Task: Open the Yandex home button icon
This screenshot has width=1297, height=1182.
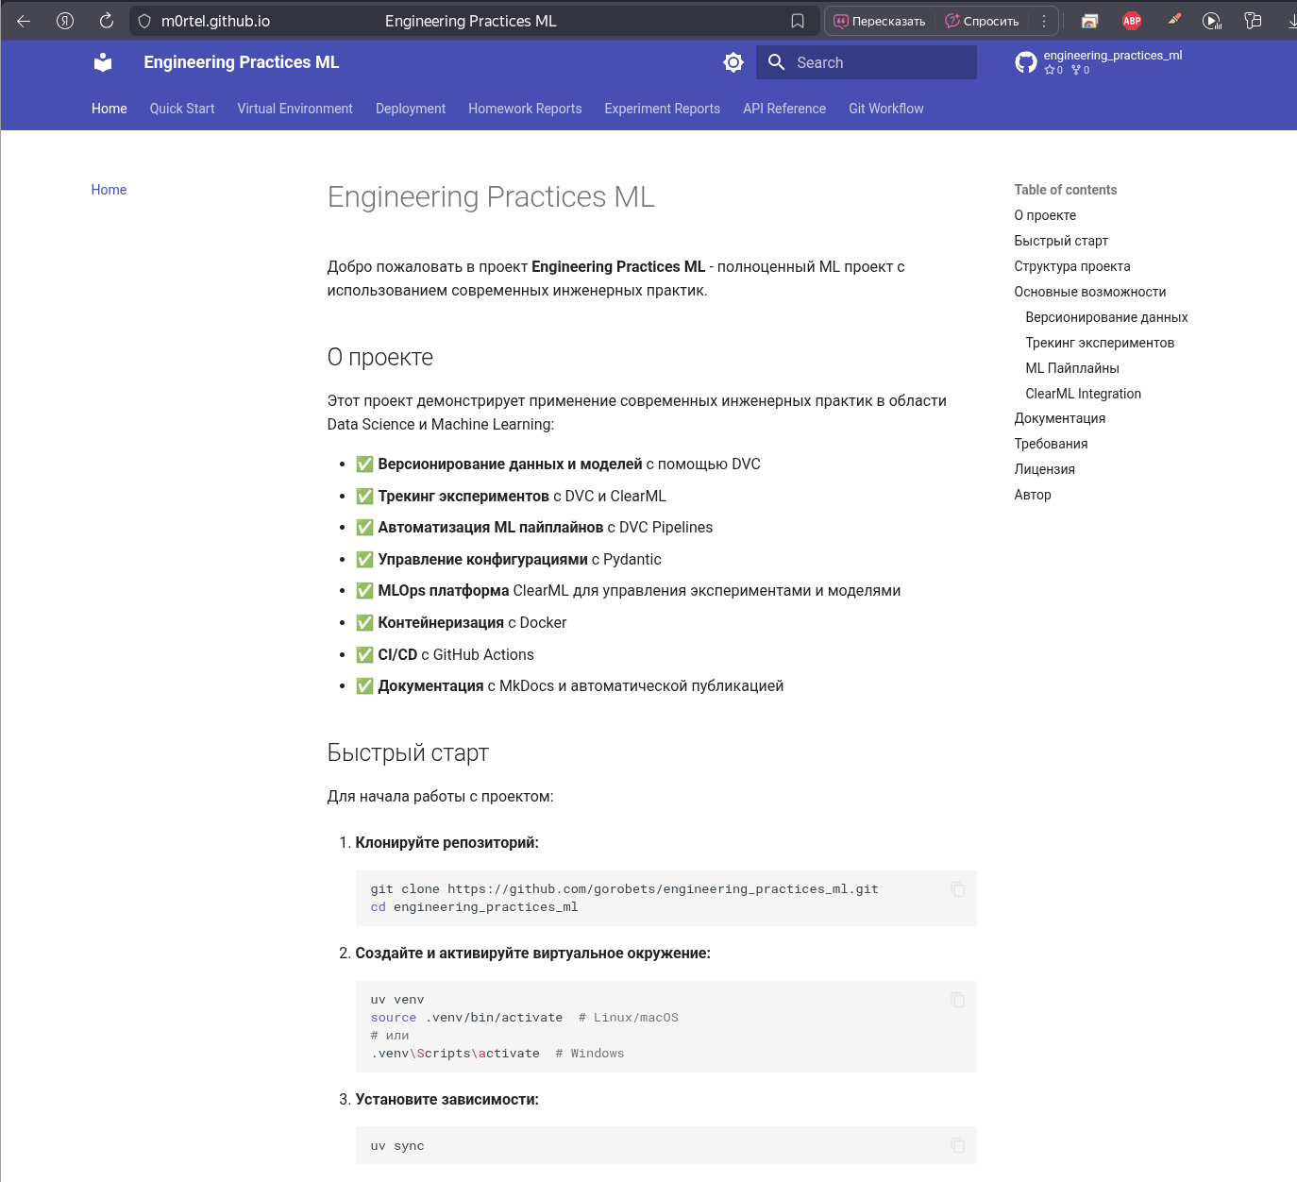Action: pos(65,21)
